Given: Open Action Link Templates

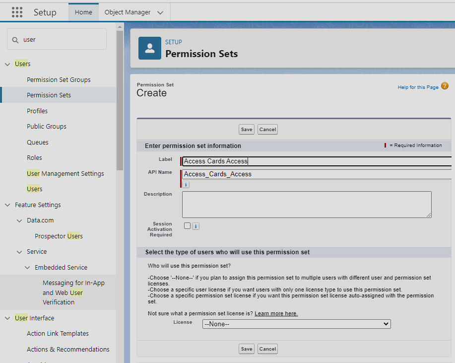Looking at the screenshot, I should pyautogui.click(x=58, y=333).
